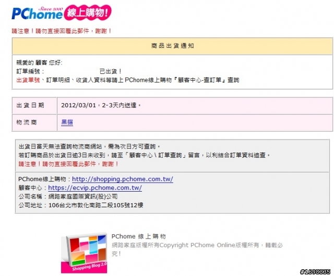Open the shopping.pchome.com.tw link
The width and height of the screenshot is (334, 276).
(x=123, y=179)
